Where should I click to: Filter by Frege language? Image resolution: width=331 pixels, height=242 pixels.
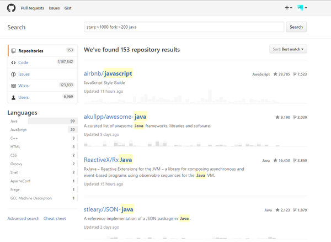(x=42, y=190)
